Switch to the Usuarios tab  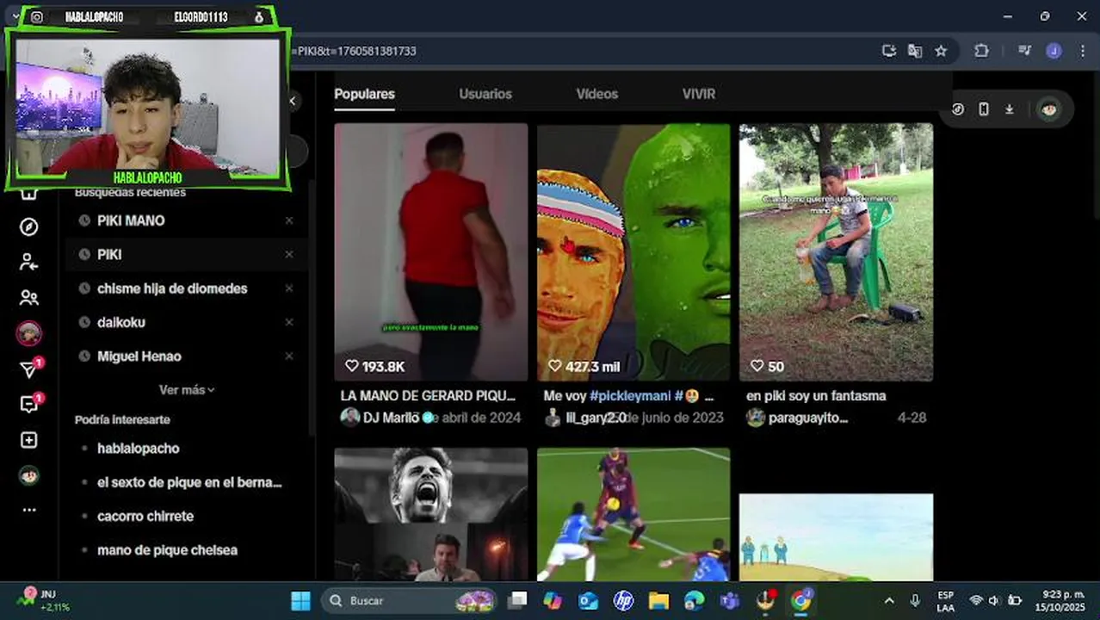click(485, 94)
